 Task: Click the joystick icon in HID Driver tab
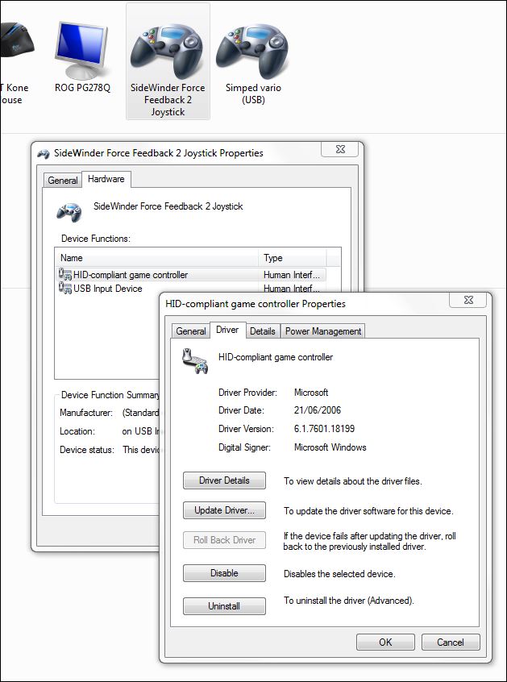click(x=195, y=361)
